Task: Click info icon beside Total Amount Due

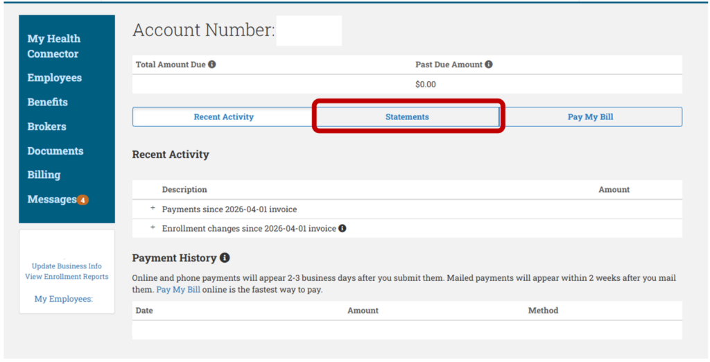Action: click(x=212, y=64)
